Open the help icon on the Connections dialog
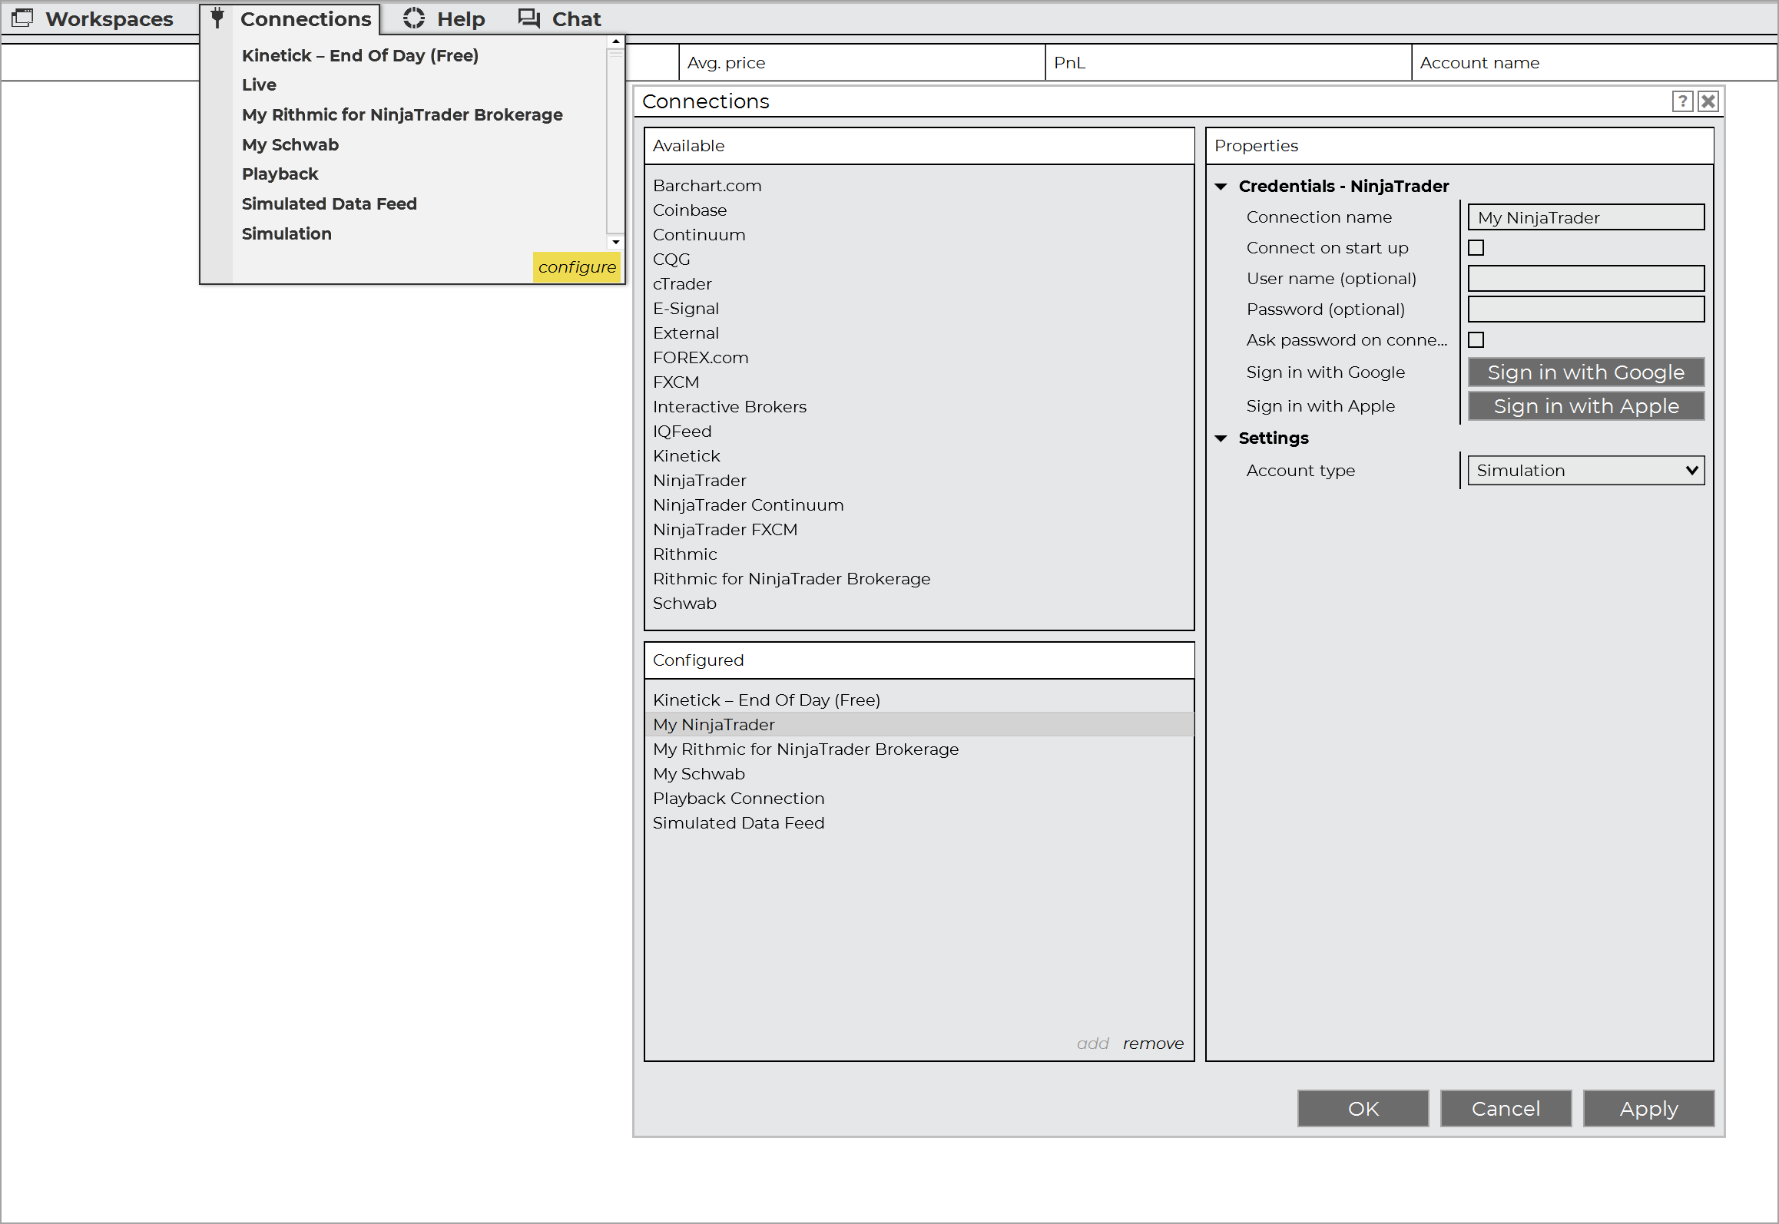The height and width of the screenshot is (1224, 1779). tap(1682, 101)
